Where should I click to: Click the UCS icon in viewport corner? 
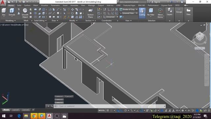tap(5, 99)
